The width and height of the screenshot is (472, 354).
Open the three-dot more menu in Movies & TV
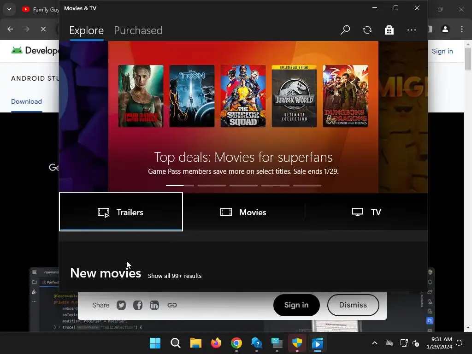pyautogui.click(x=412, y=30)
